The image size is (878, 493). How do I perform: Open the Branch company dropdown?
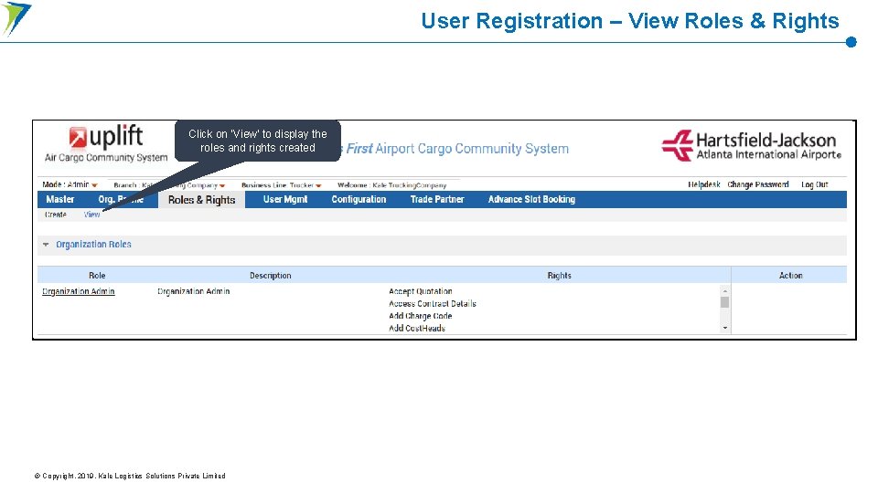[x=169, y=185]
